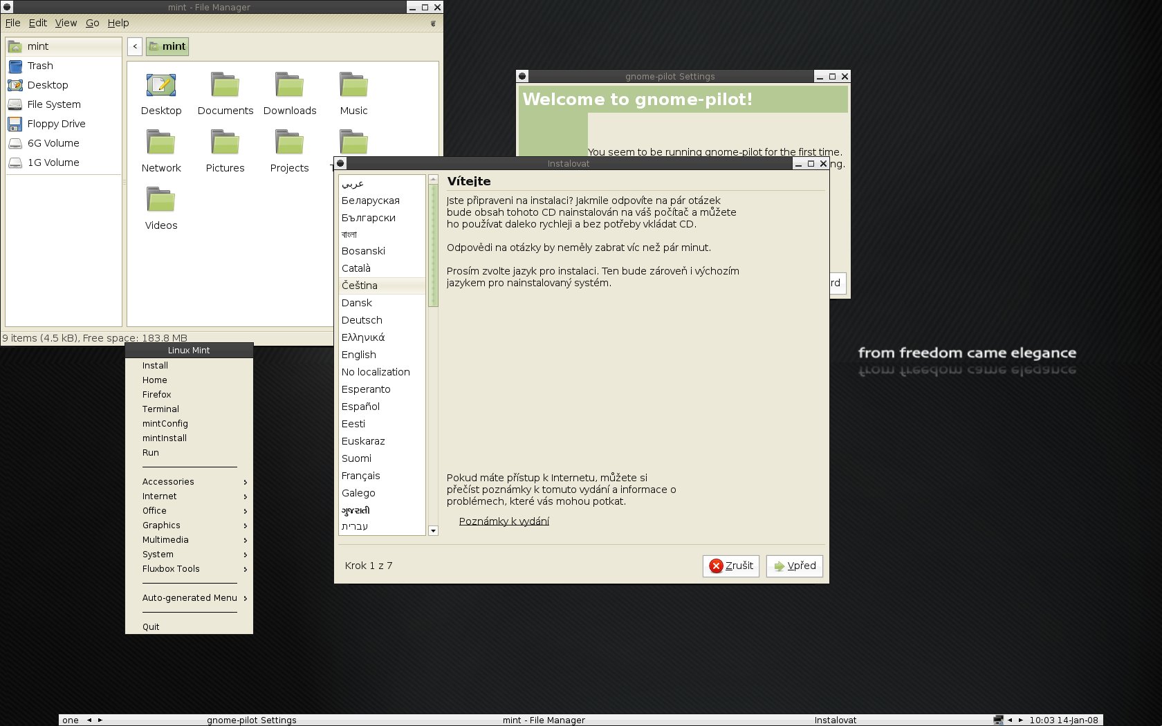Screen dimensions: 1162x726
Task: Open the View menu
Action: [66, 23]
